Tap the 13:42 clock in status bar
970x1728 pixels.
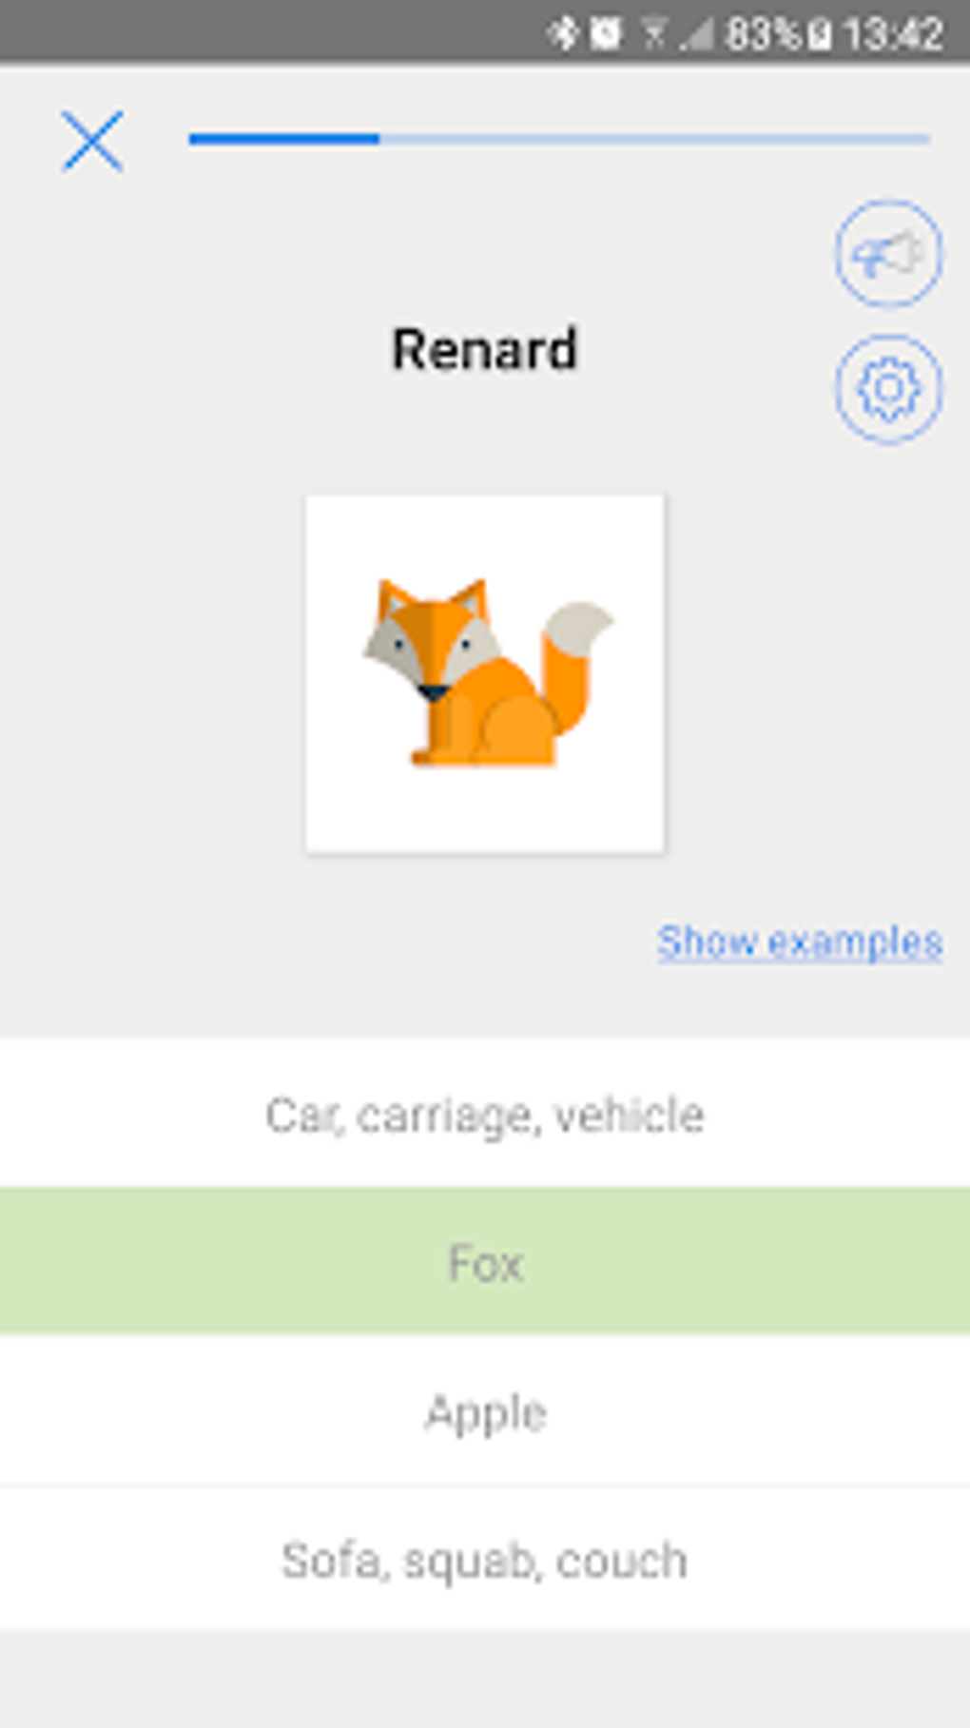click(892, 35)
